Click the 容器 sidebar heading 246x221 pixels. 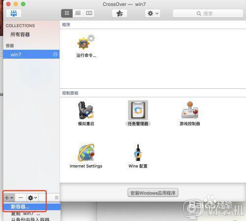[10, 46]
